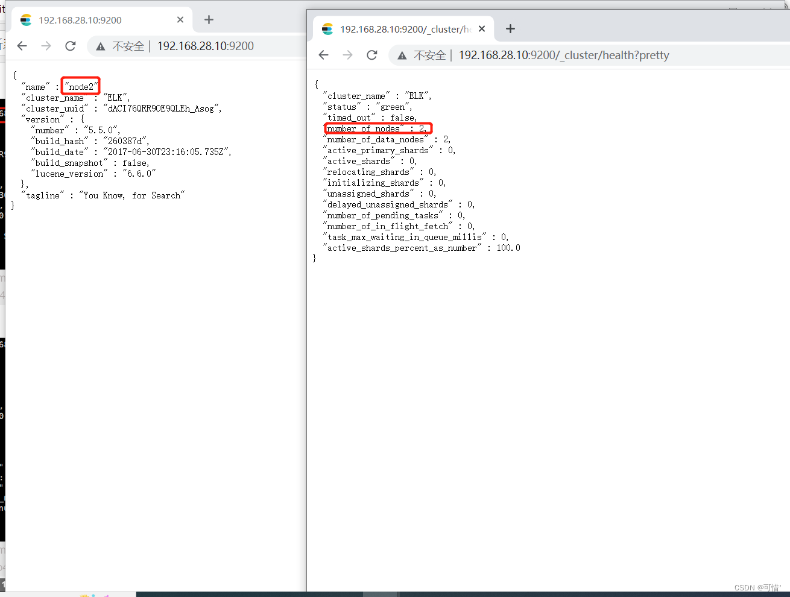
Task: Click the tagline "You Know, for Search"
Action: pos(132,195)
